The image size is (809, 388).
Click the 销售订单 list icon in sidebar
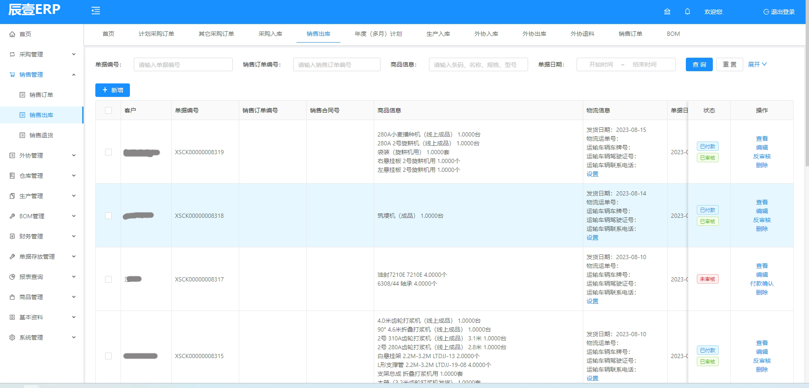coord(22,95)
